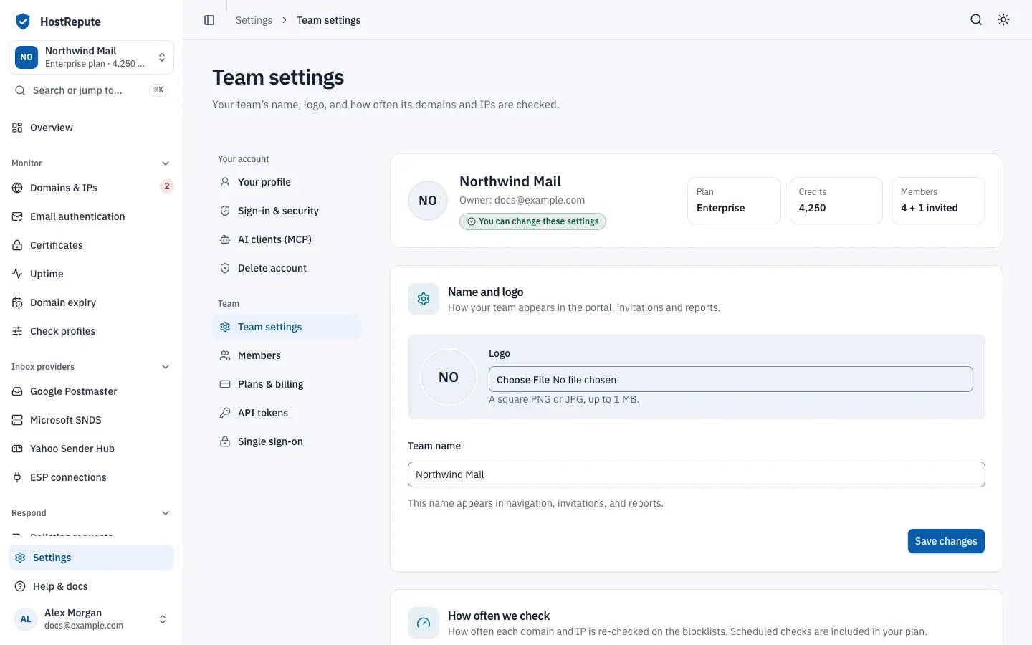Open Single sign-on settings link
The image size is (1032, 645).
[287, 441]
